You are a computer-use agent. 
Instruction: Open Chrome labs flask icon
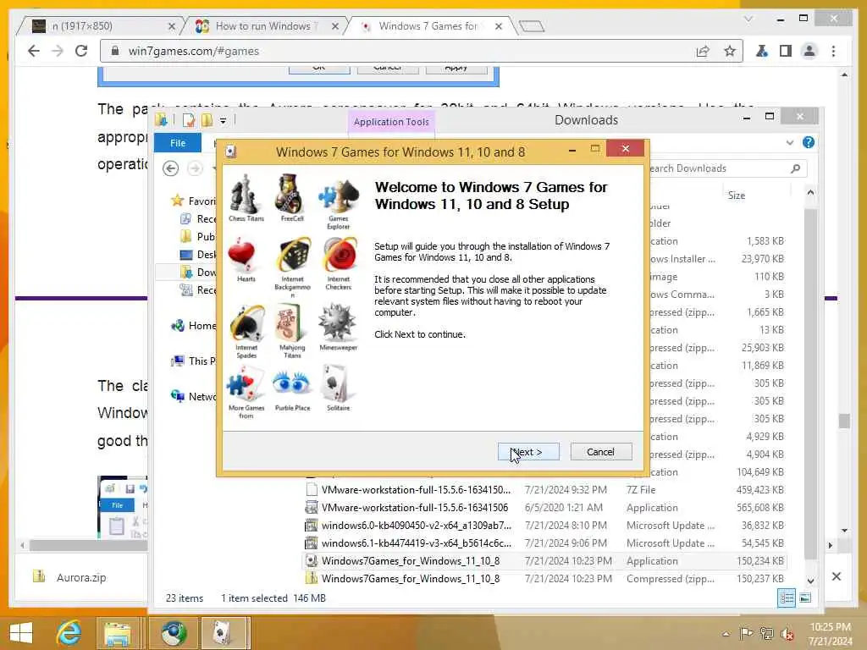(761, 51)
